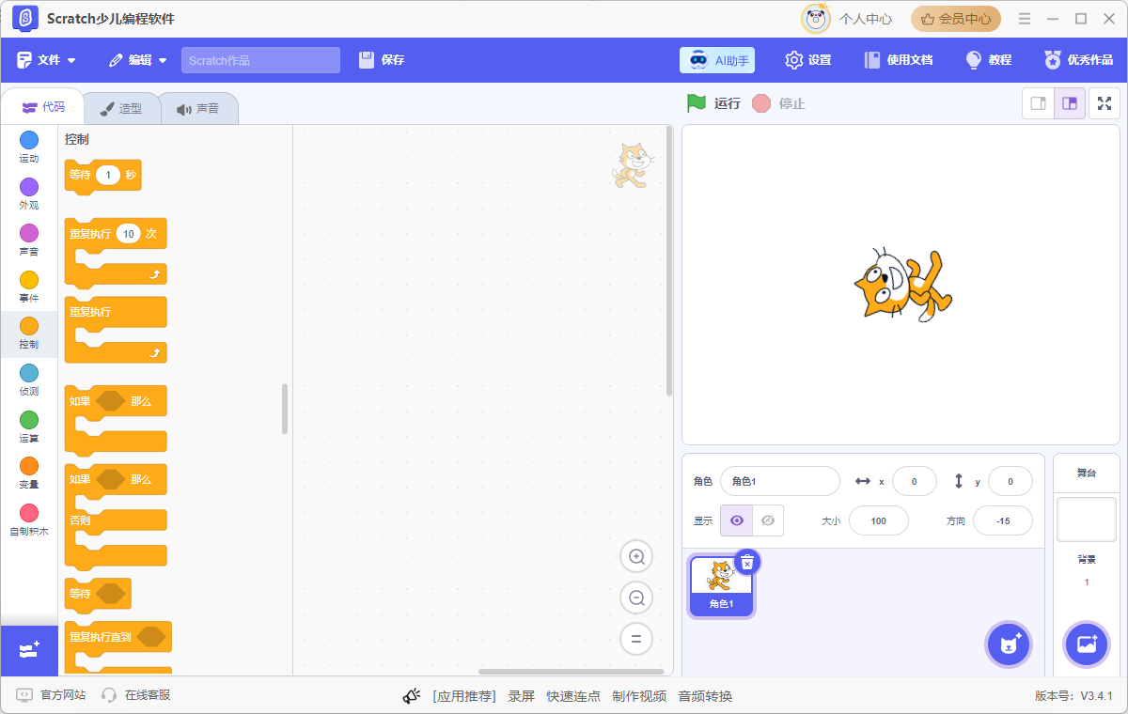Image resolution: width=1128 pixels, height=714 pixels.
Task: Delete sprite 角色1 with trash icon
Action: pyautogui.click(x=747, y=562)
